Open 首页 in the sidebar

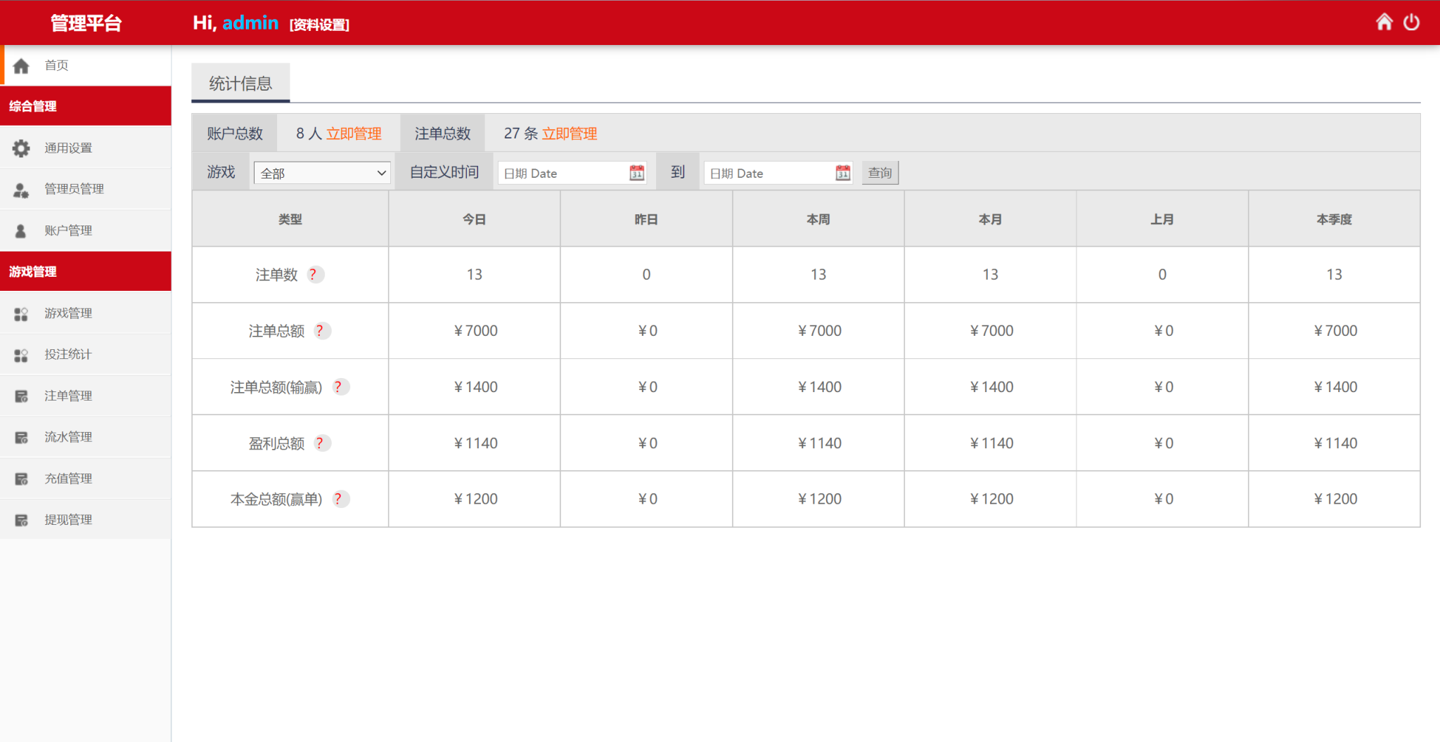point(56,65)
